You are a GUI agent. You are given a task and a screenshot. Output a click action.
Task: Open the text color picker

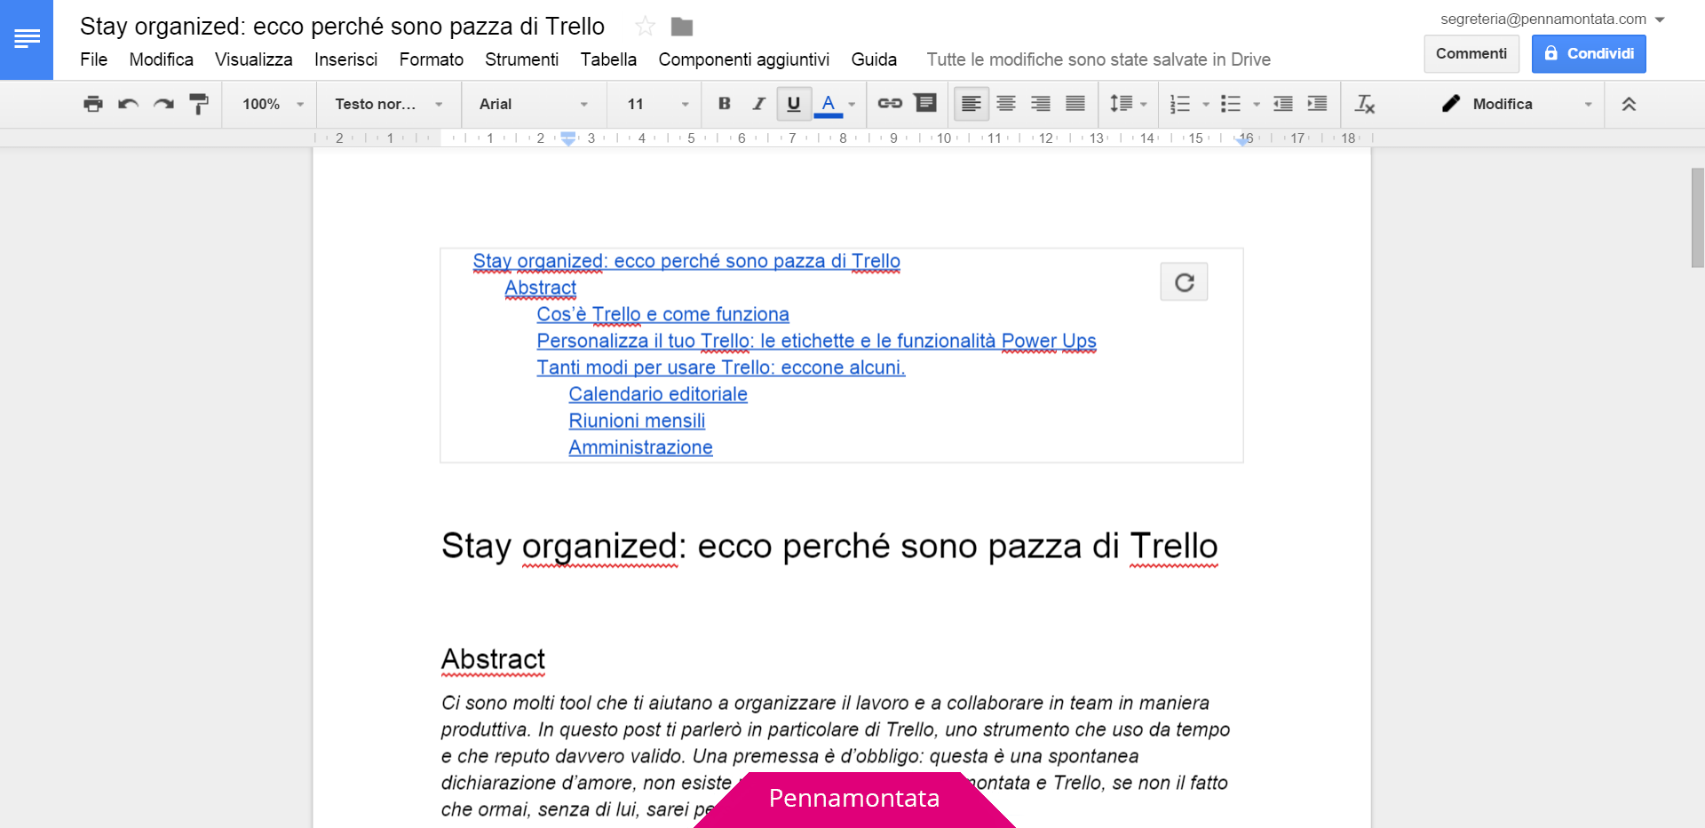(829, 104)
